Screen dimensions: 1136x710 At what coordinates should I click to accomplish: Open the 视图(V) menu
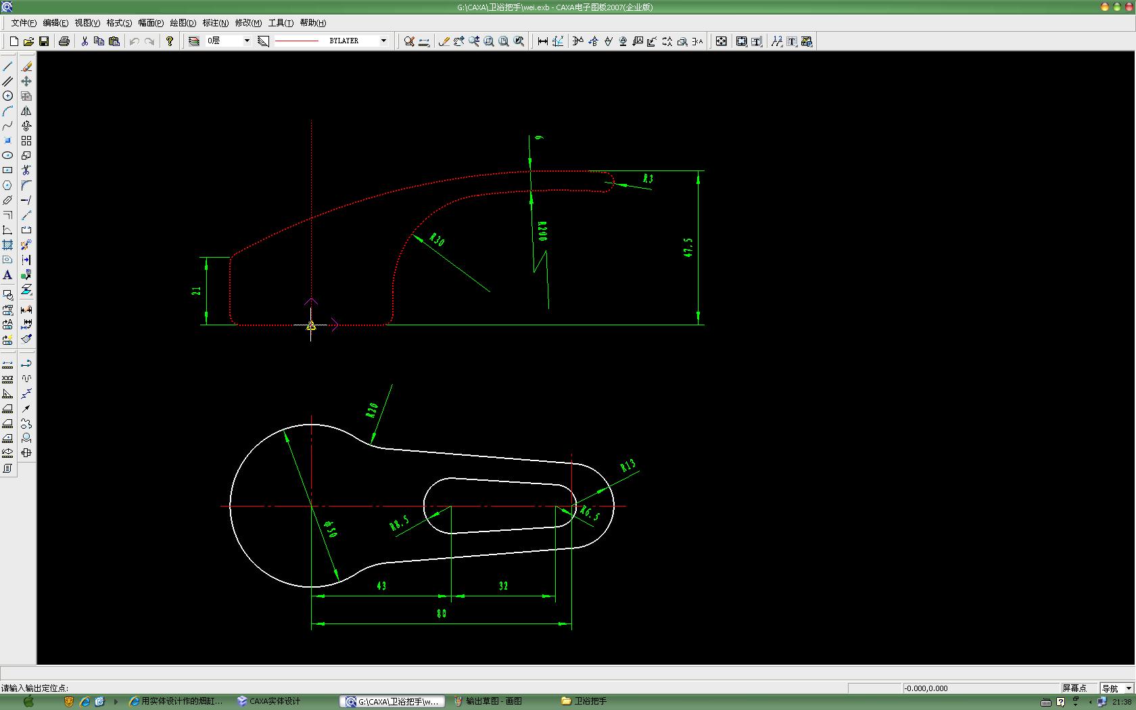(87, 23)
